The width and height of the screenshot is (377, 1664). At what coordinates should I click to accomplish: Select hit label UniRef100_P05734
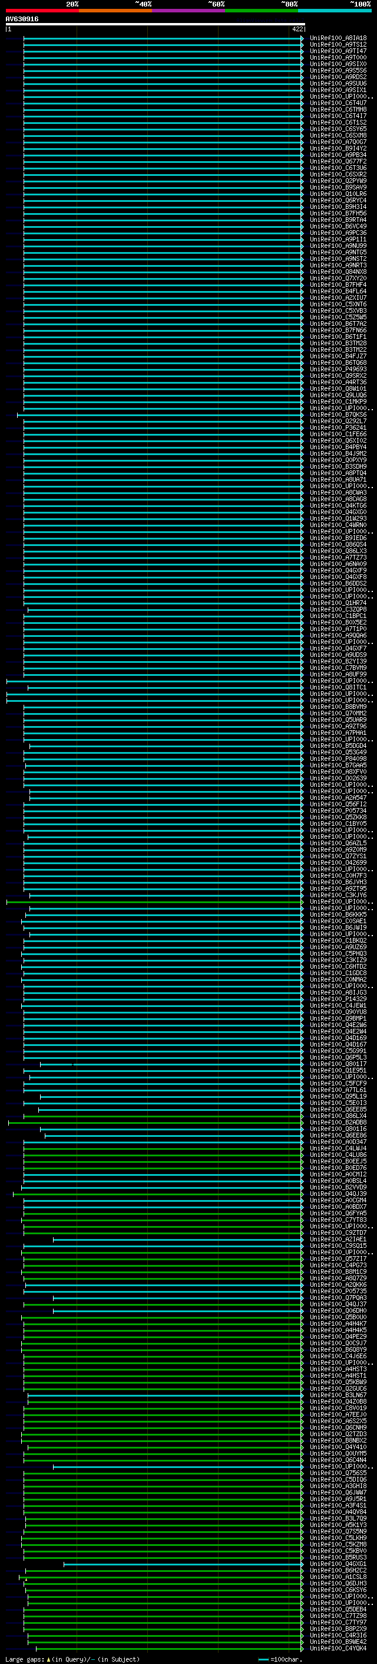(x=338, y=810)
